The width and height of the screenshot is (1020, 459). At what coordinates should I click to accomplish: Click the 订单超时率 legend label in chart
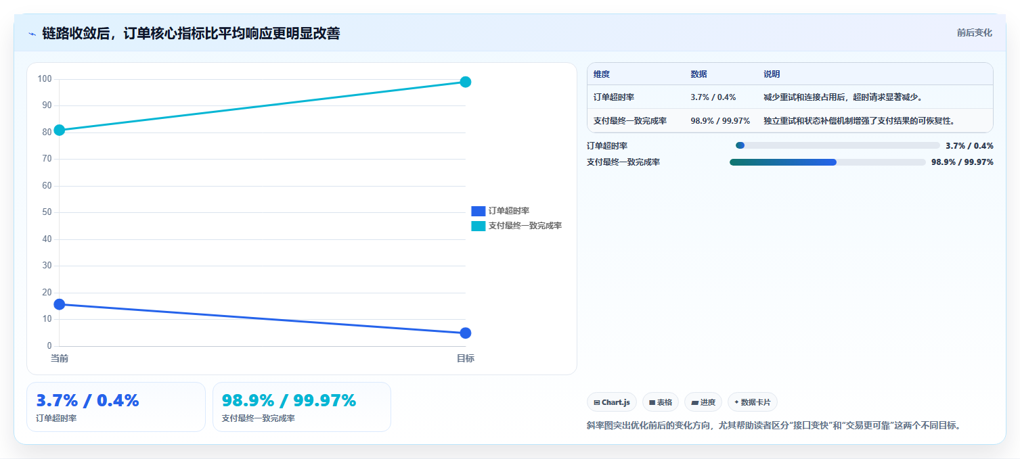509,211
